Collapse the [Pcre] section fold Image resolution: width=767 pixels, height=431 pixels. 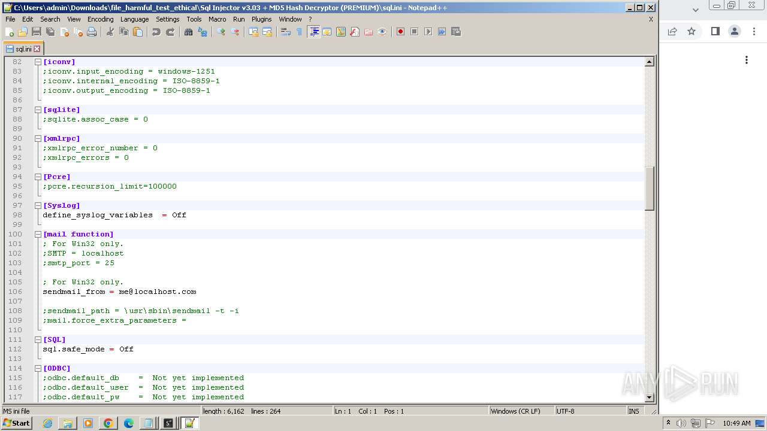point(38,177)
